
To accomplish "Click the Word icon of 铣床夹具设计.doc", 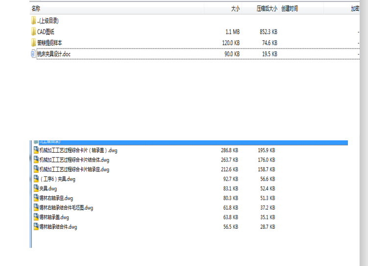I will pyautogui.click(x=33, y=54).
